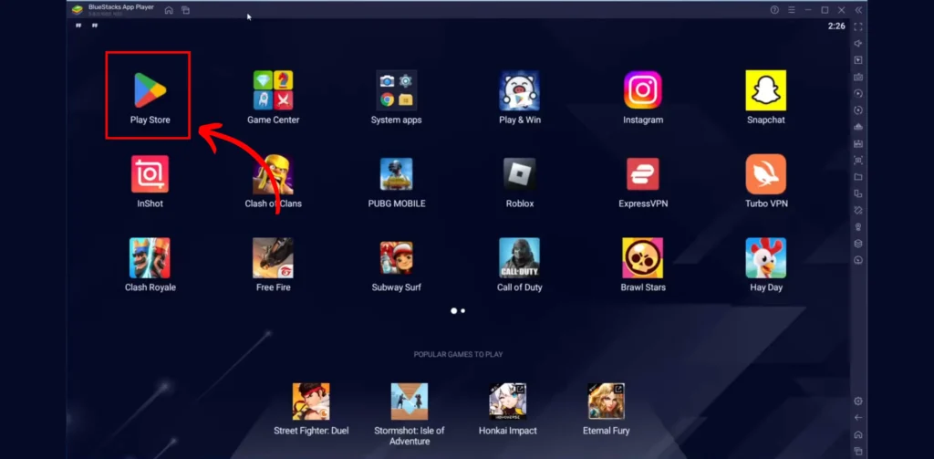Open Turbo VPN
This screenshot has width=934, height=459.
766,174
